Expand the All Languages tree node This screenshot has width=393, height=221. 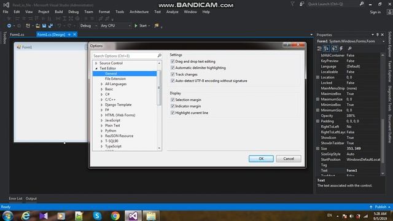(x=101, y=84)
